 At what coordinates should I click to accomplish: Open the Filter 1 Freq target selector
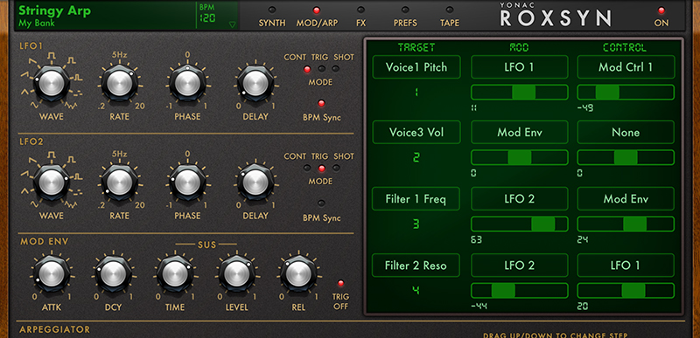pyautogui.click(x=416, y=198)
